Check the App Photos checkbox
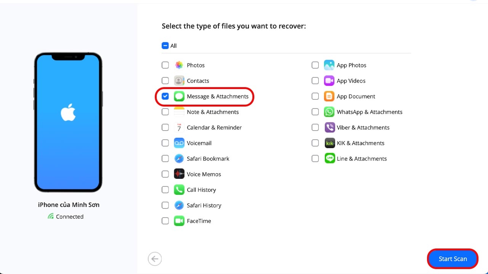This screenshot has width=488, height=274. coord(315,65)
